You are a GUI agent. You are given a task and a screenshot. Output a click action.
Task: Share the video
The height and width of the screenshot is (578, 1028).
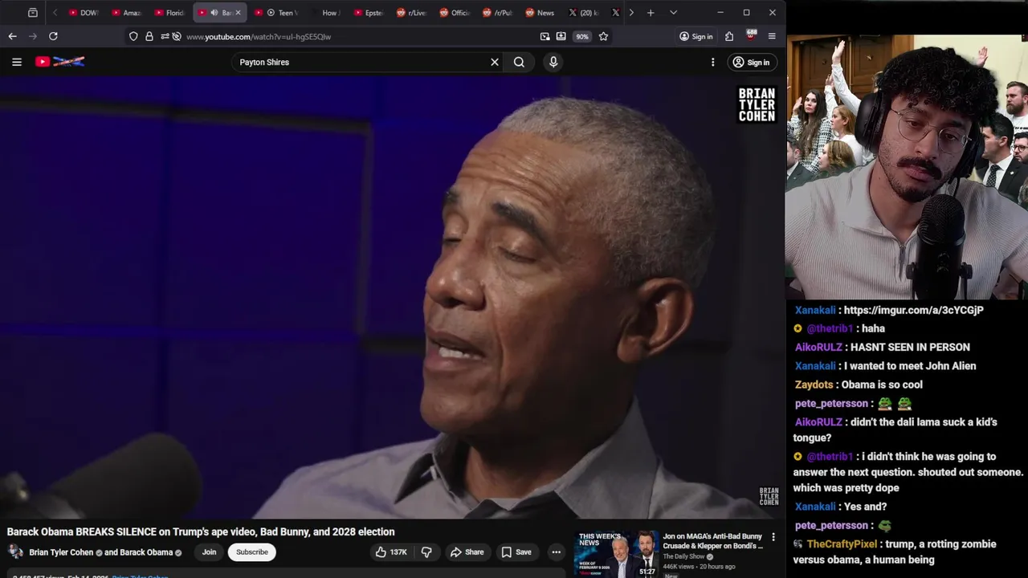pyautogui.click(x=467, y=552)
